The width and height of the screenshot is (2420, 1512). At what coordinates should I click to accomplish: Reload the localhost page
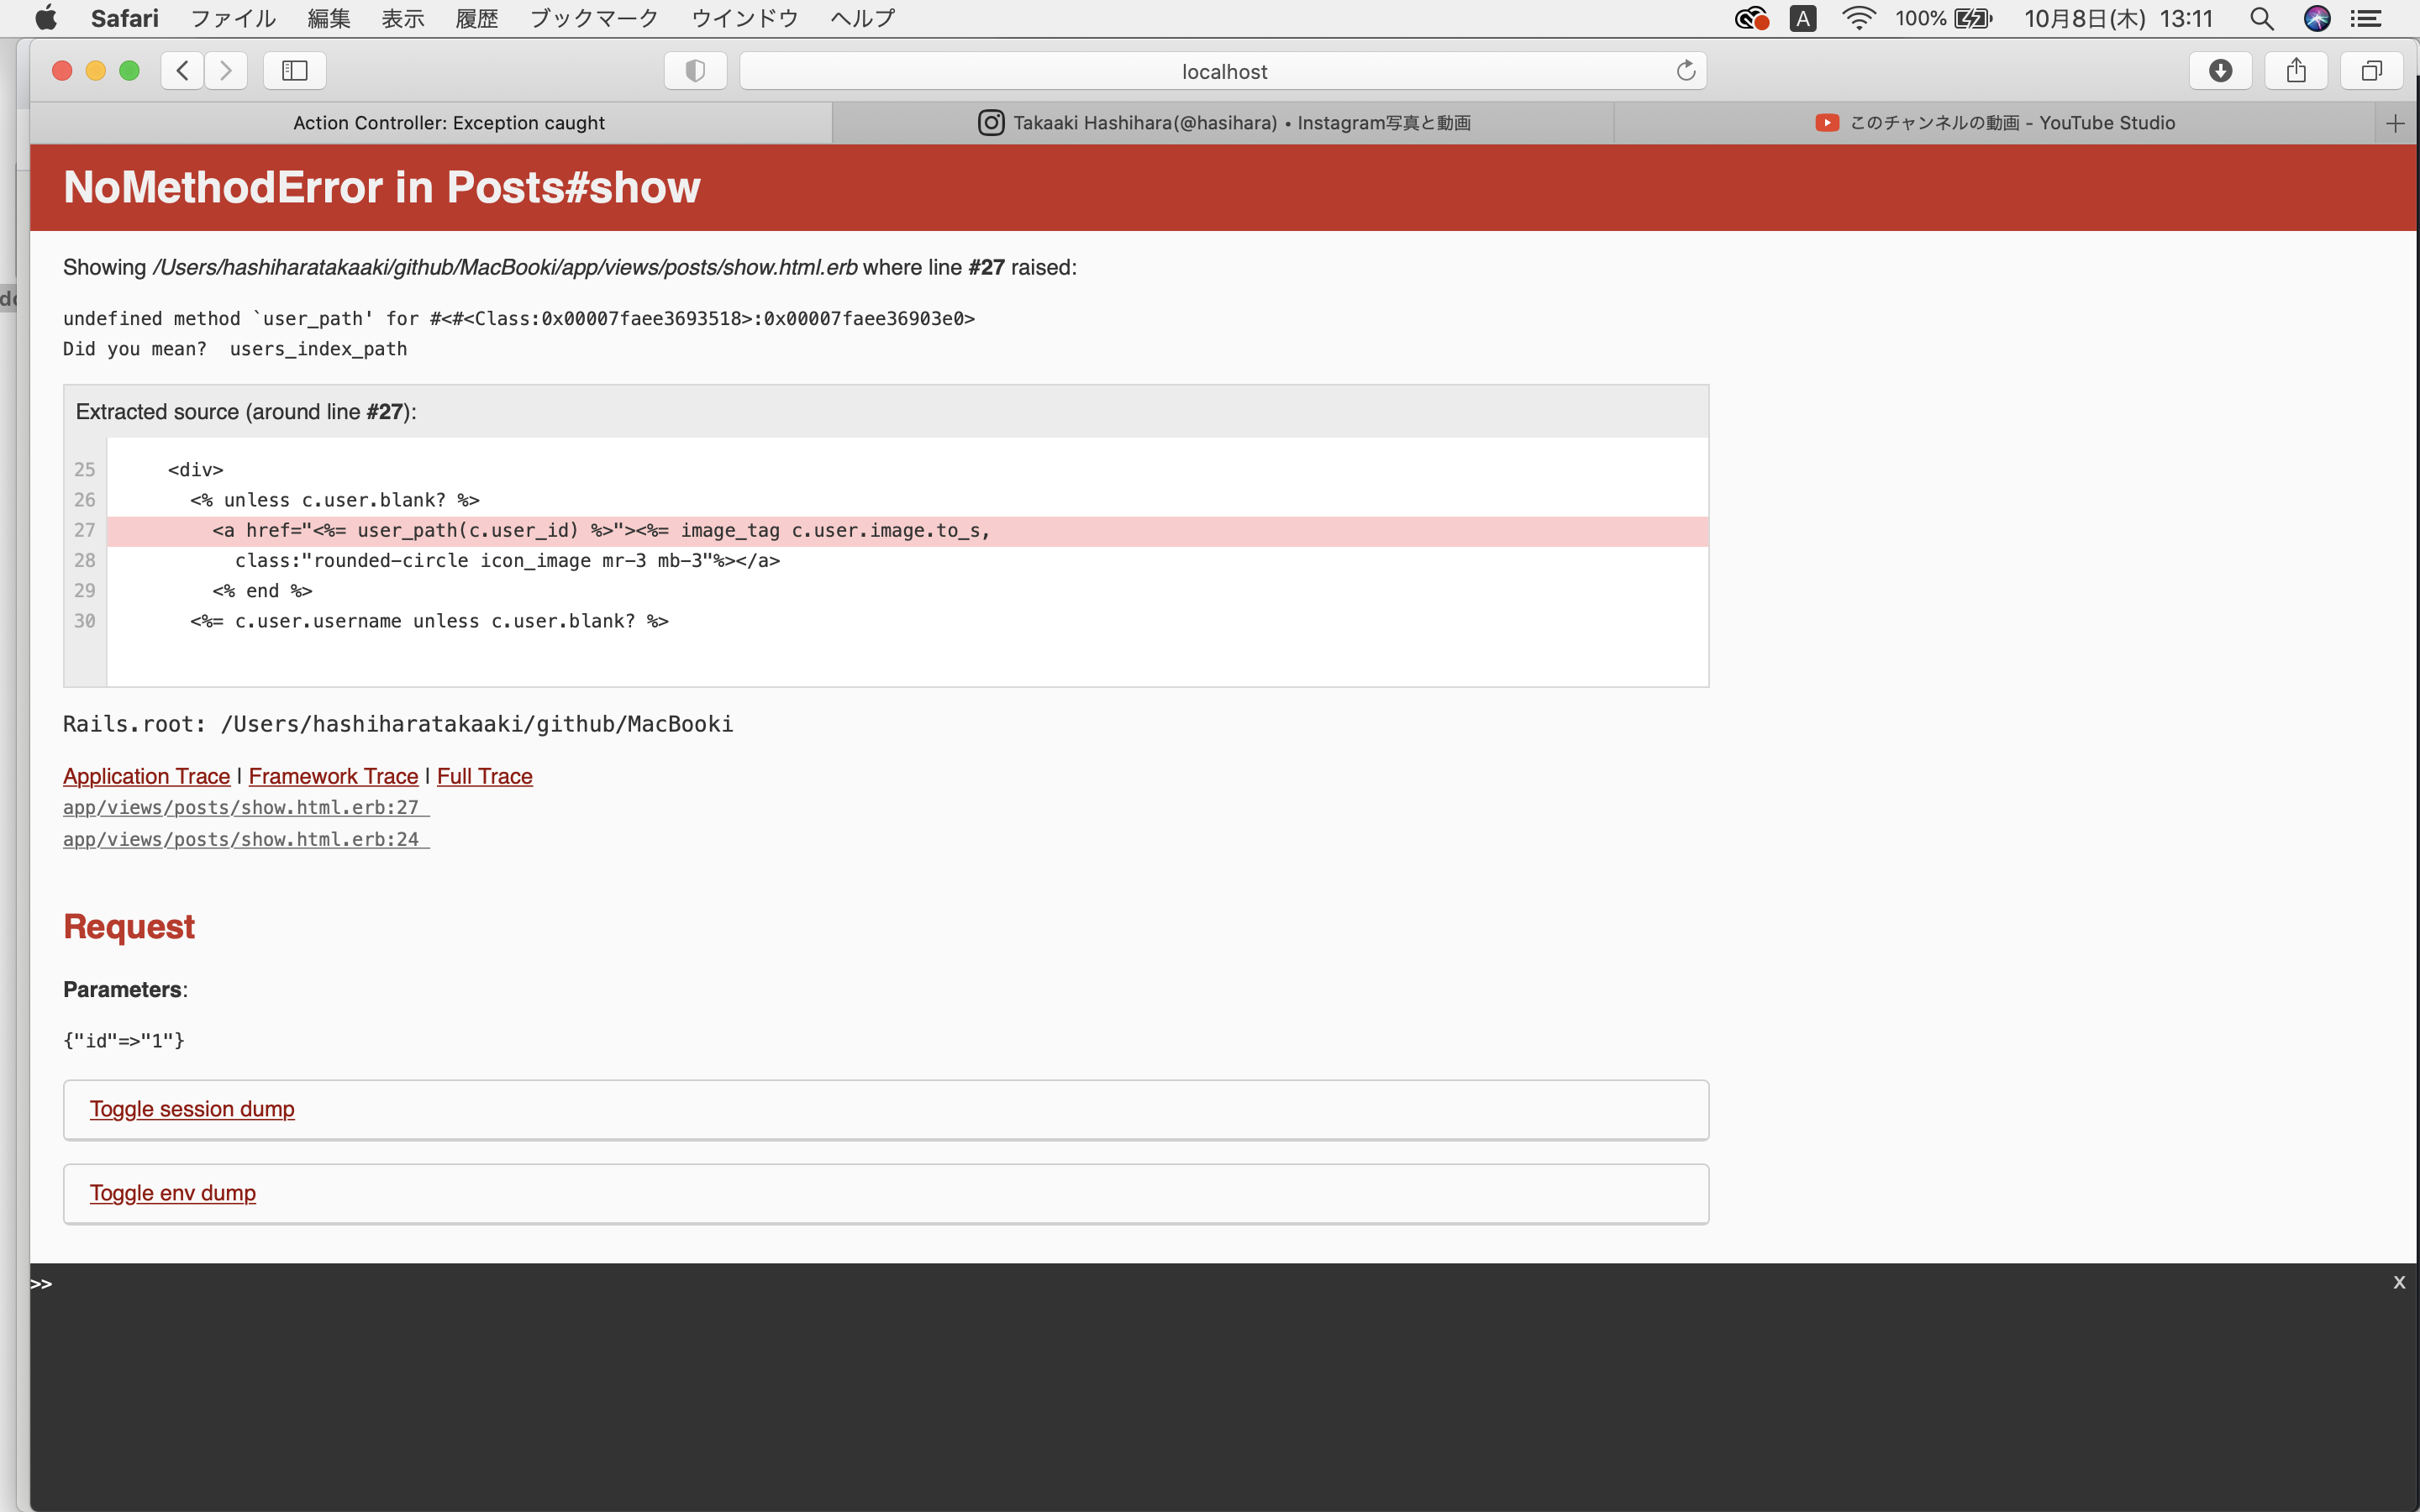(x=1686, y=70)
